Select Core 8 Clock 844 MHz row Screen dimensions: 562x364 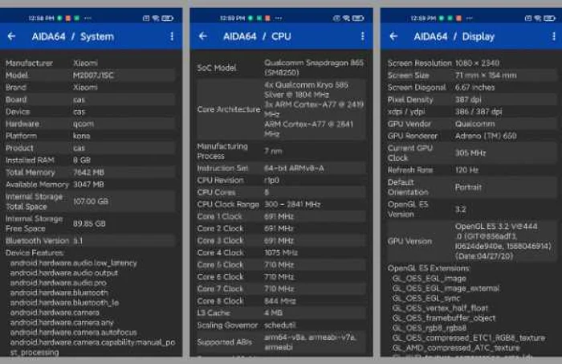point(281,301)
